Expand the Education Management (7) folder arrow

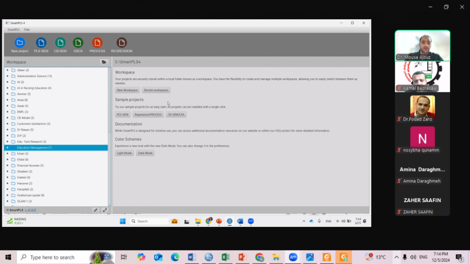[x=8, y=148]
